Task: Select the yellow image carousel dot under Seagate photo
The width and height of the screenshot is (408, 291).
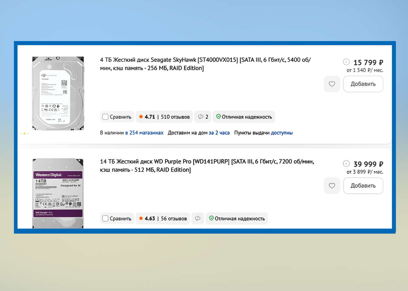Action: pos(24,133)
